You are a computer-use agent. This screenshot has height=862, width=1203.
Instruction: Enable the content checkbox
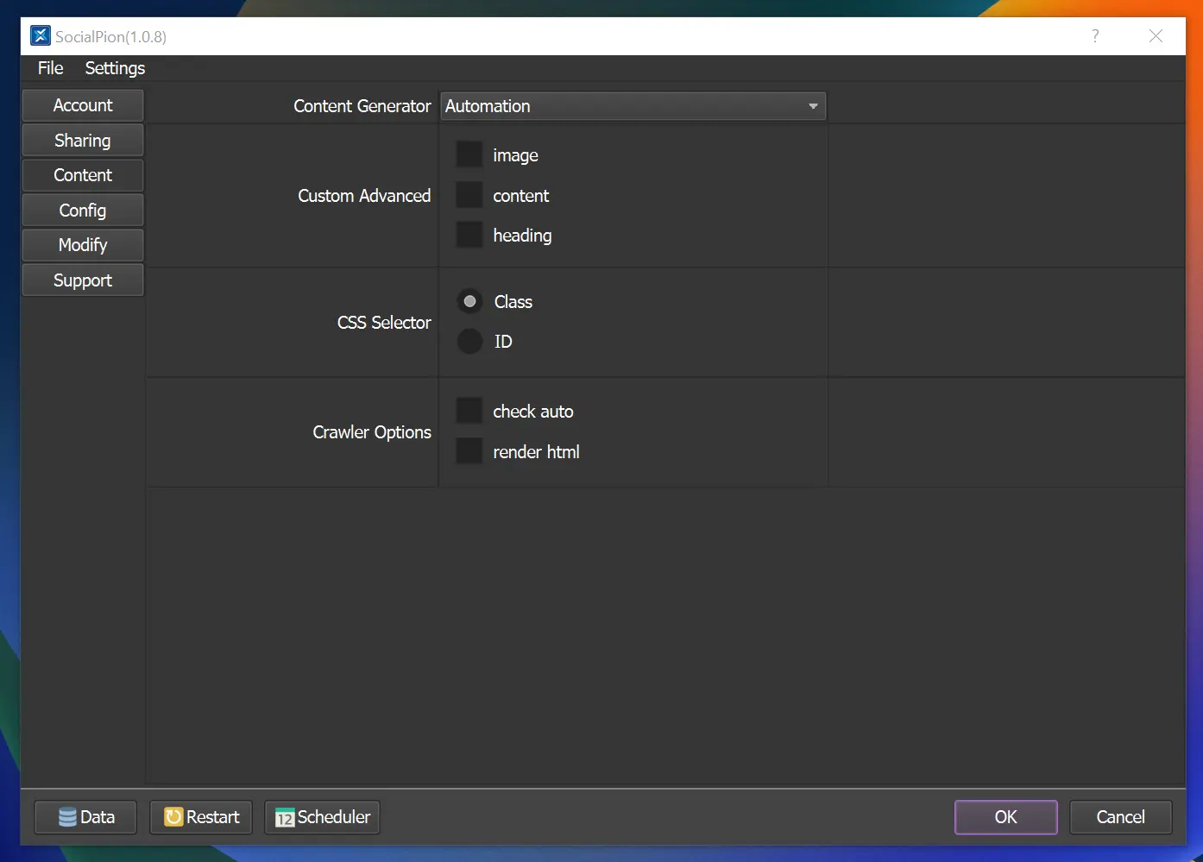[x=469, y=195]
